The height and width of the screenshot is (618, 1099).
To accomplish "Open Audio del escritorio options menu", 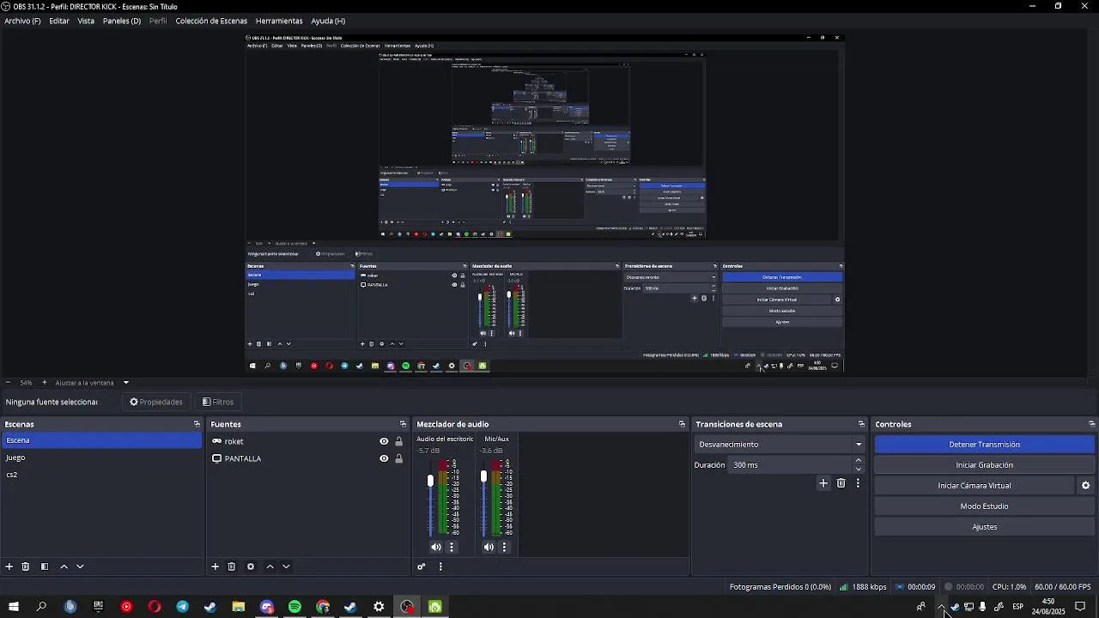I will (x=452, y=547).
